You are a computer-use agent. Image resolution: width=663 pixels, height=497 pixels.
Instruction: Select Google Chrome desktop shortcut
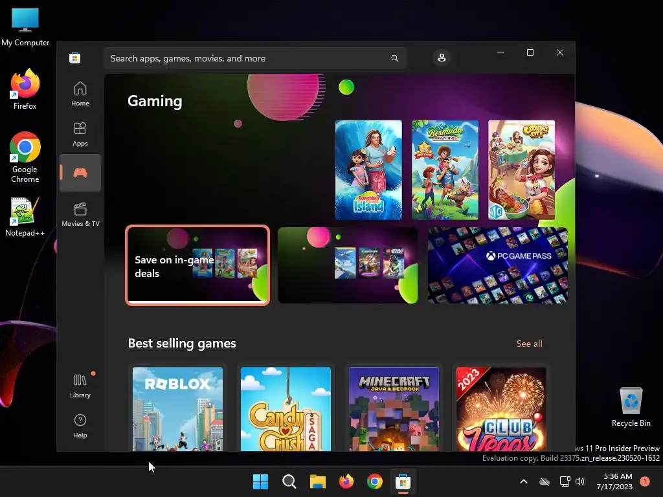25,157
